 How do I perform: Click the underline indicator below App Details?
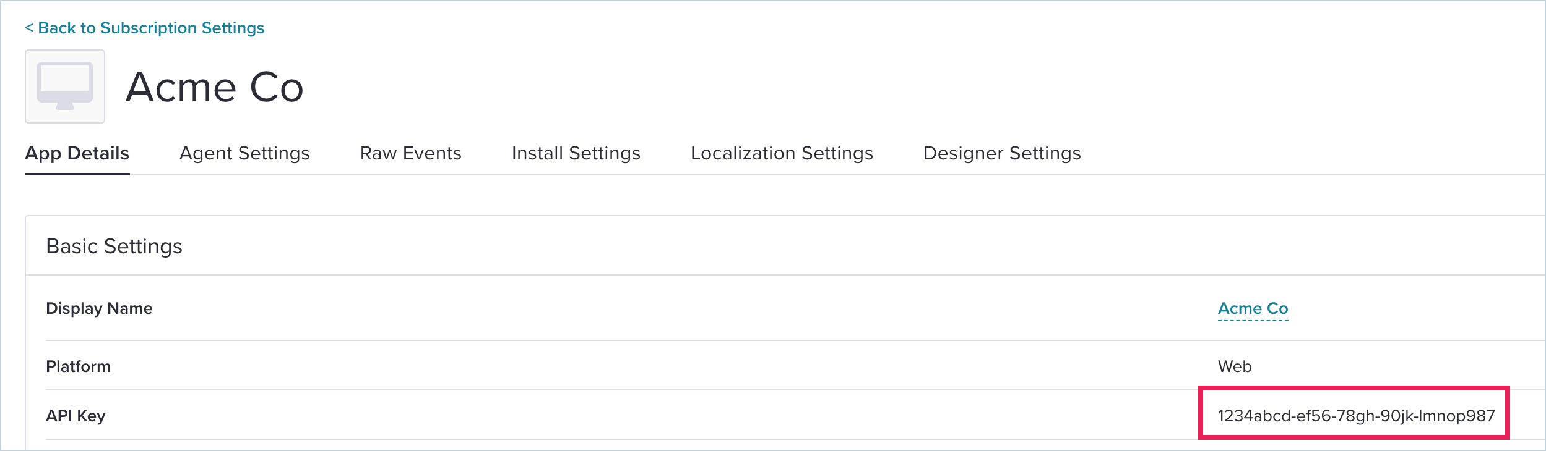tap(77, 174)
